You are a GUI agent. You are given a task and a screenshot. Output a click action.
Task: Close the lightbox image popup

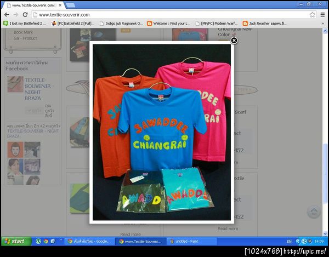234,40
